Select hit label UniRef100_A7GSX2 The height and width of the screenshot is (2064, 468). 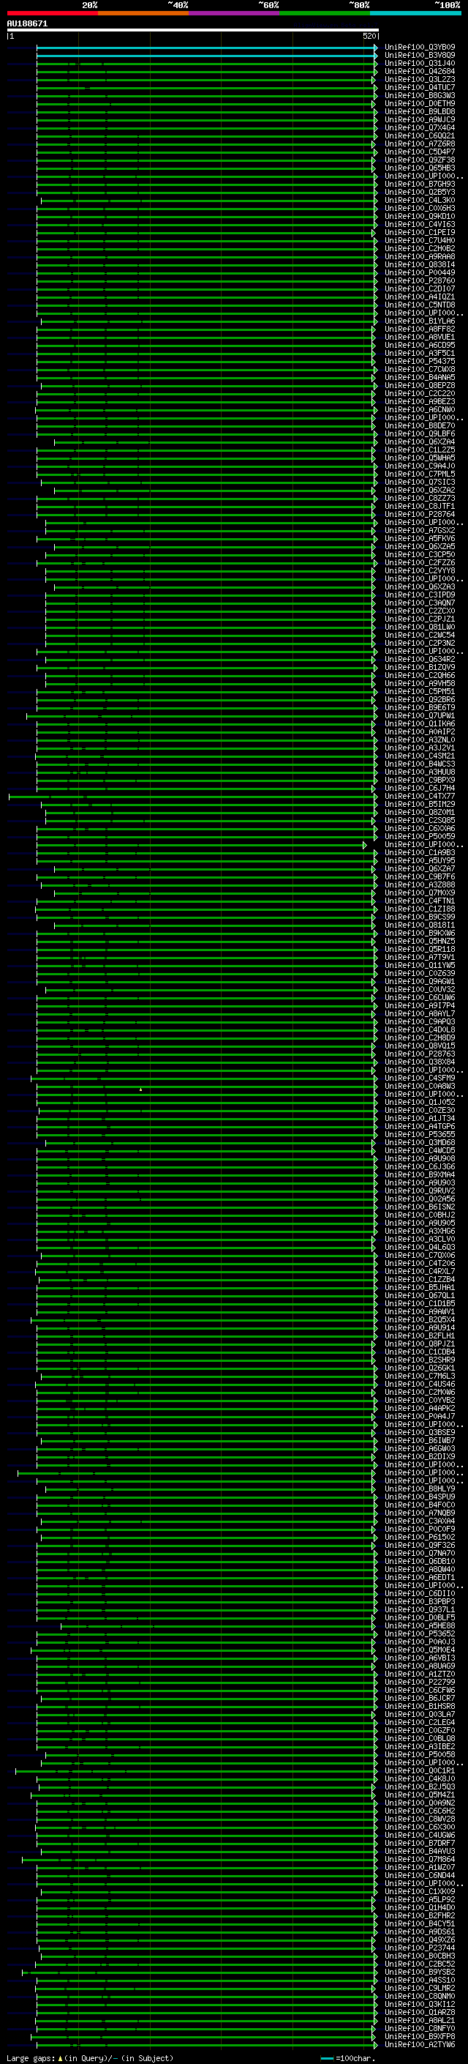tap(420, 530)
